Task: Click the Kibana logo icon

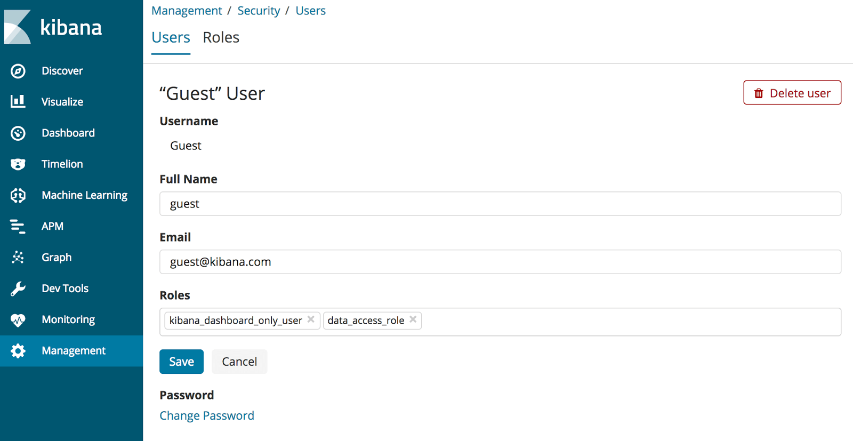Action: (x=18, y=27)
